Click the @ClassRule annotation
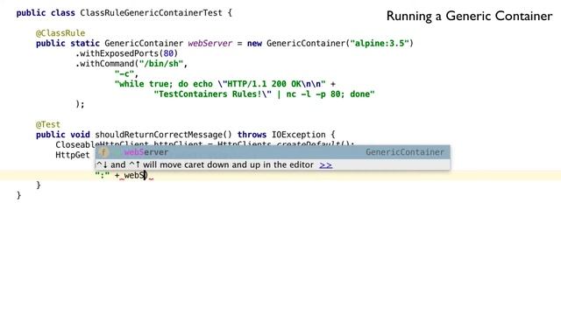561x315 pixels. [60, 33]
